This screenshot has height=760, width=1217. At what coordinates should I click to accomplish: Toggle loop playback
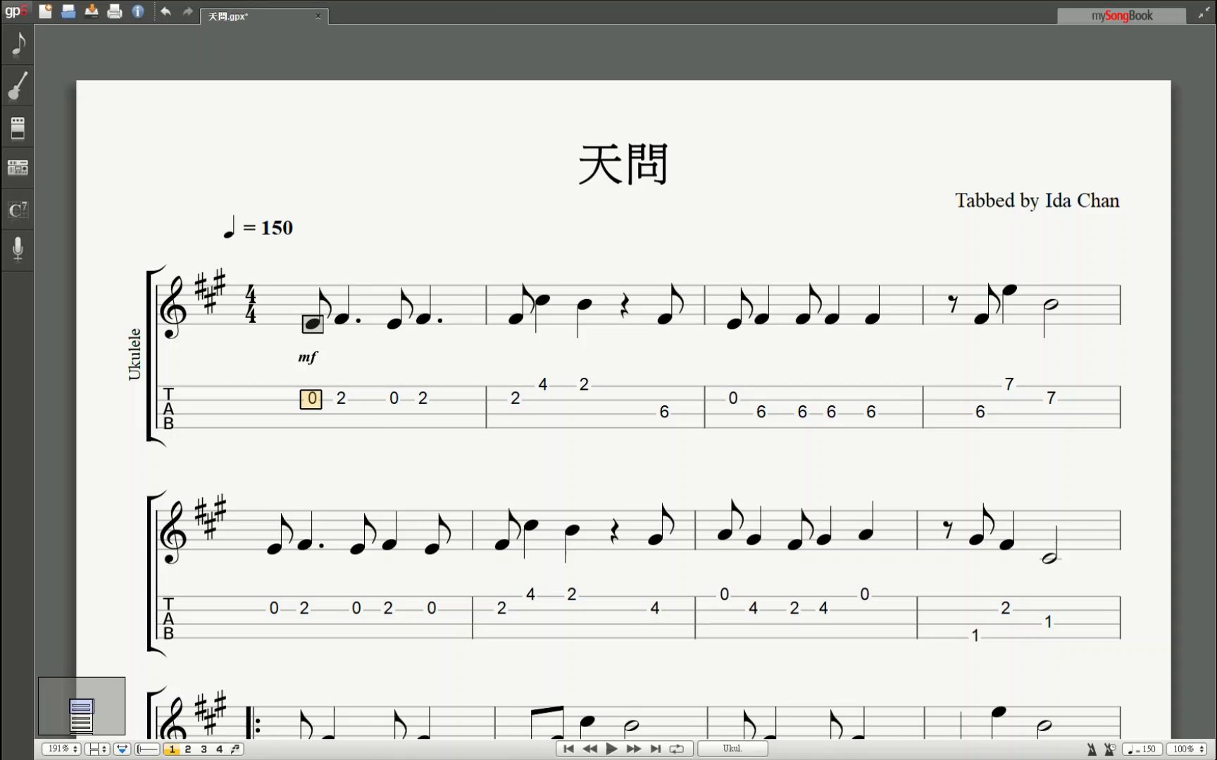pos(677,749)
